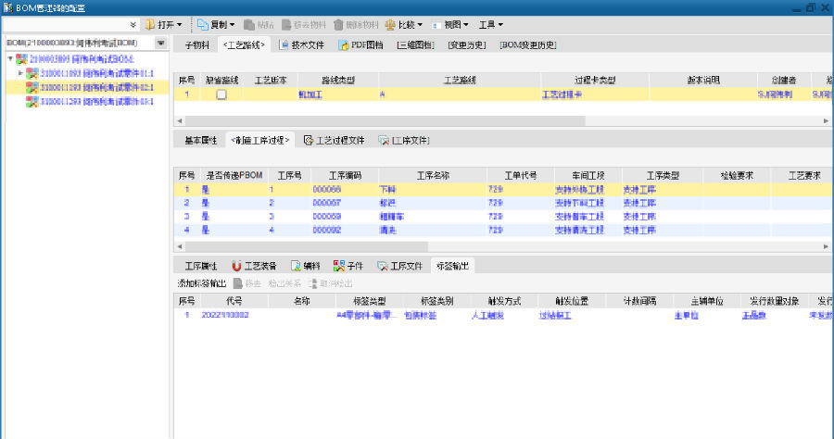
Task: Select the 子件 components icon tab
Action: [x=339, y=266]
